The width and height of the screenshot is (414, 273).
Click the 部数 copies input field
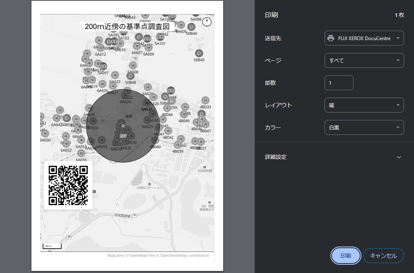point(339,83)
